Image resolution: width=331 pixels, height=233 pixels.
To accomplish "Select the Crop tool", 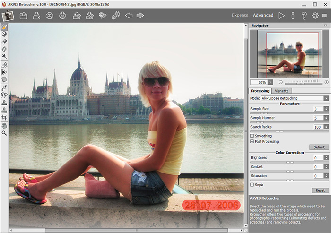I will [x=4, y=117].
